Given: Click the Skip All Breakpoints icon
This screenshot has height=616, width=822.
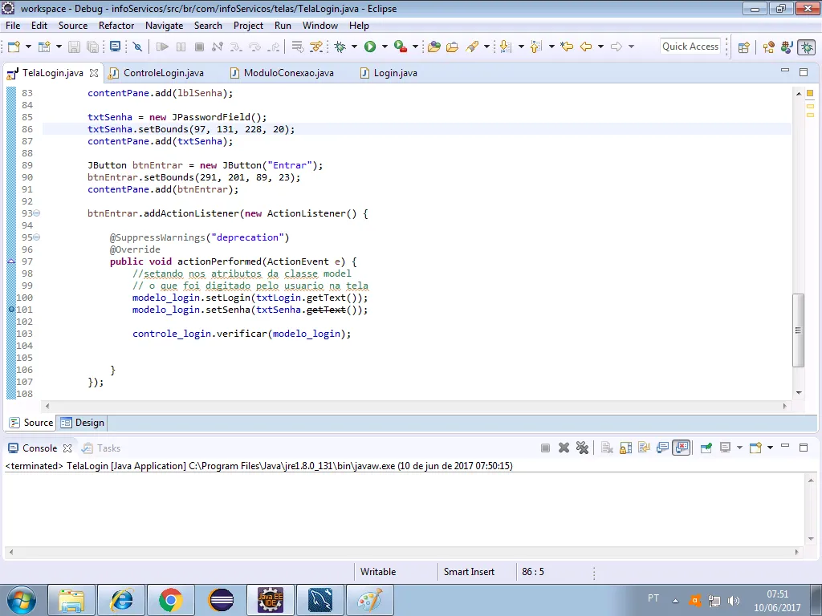Looking at the screenshot, I should (137, 47).
